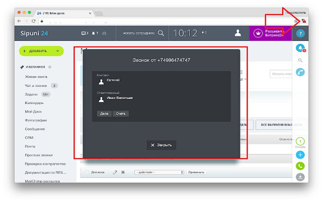
Task: Click the X delete icon next to the pencil
Action: pos(123,172)
